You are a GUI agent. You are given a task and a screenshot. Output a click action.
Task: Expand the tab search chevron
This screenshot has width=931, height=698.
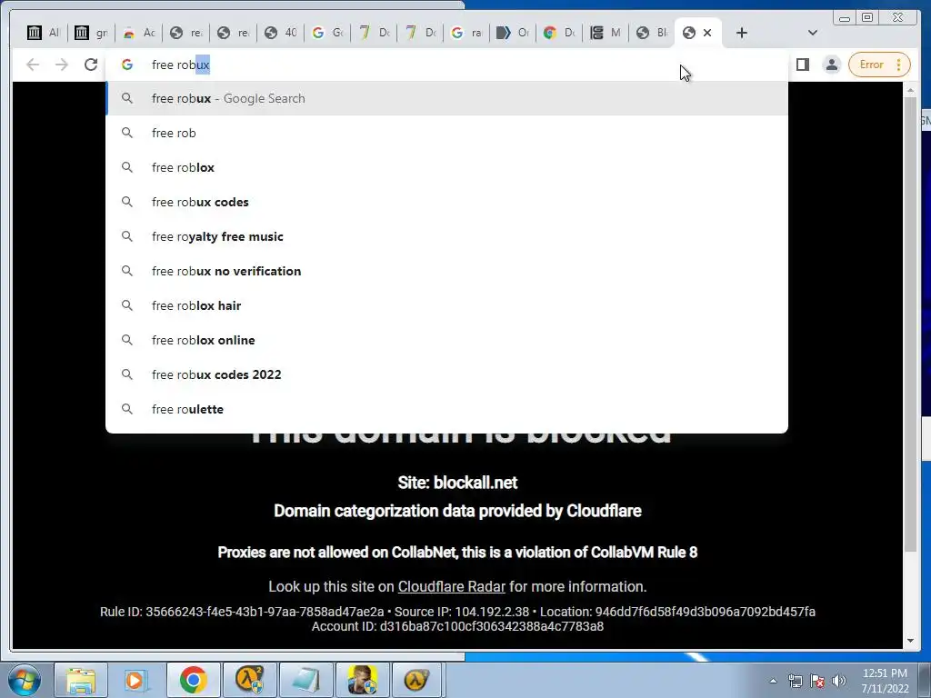click(x=813, y=33)
